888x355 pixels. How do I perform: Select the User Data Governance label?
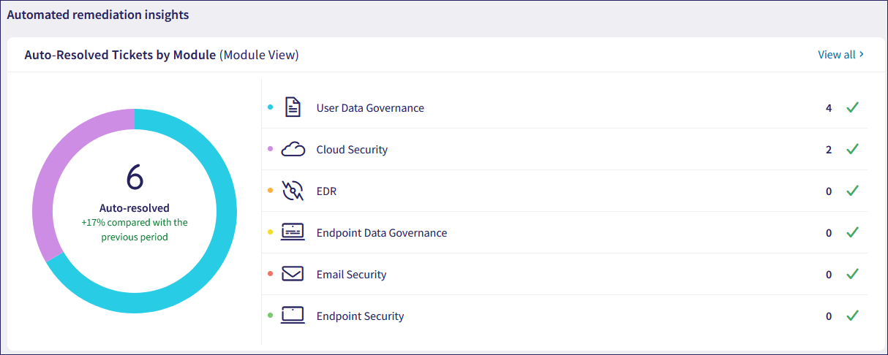click(x=369, y=108)
